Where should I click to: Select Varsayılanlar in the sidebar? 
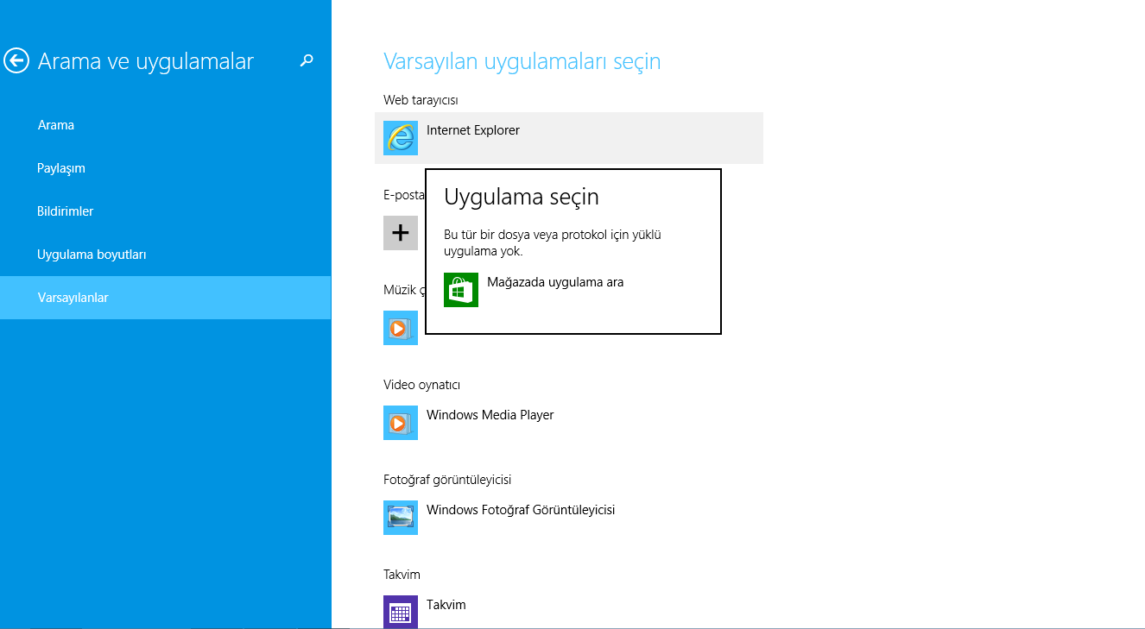(165, 298)
